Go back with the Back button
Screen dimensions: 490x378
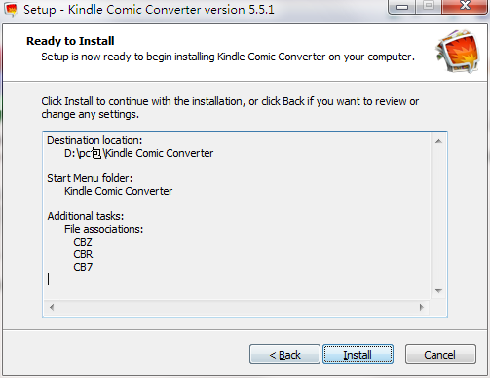(x=284, y=355)
